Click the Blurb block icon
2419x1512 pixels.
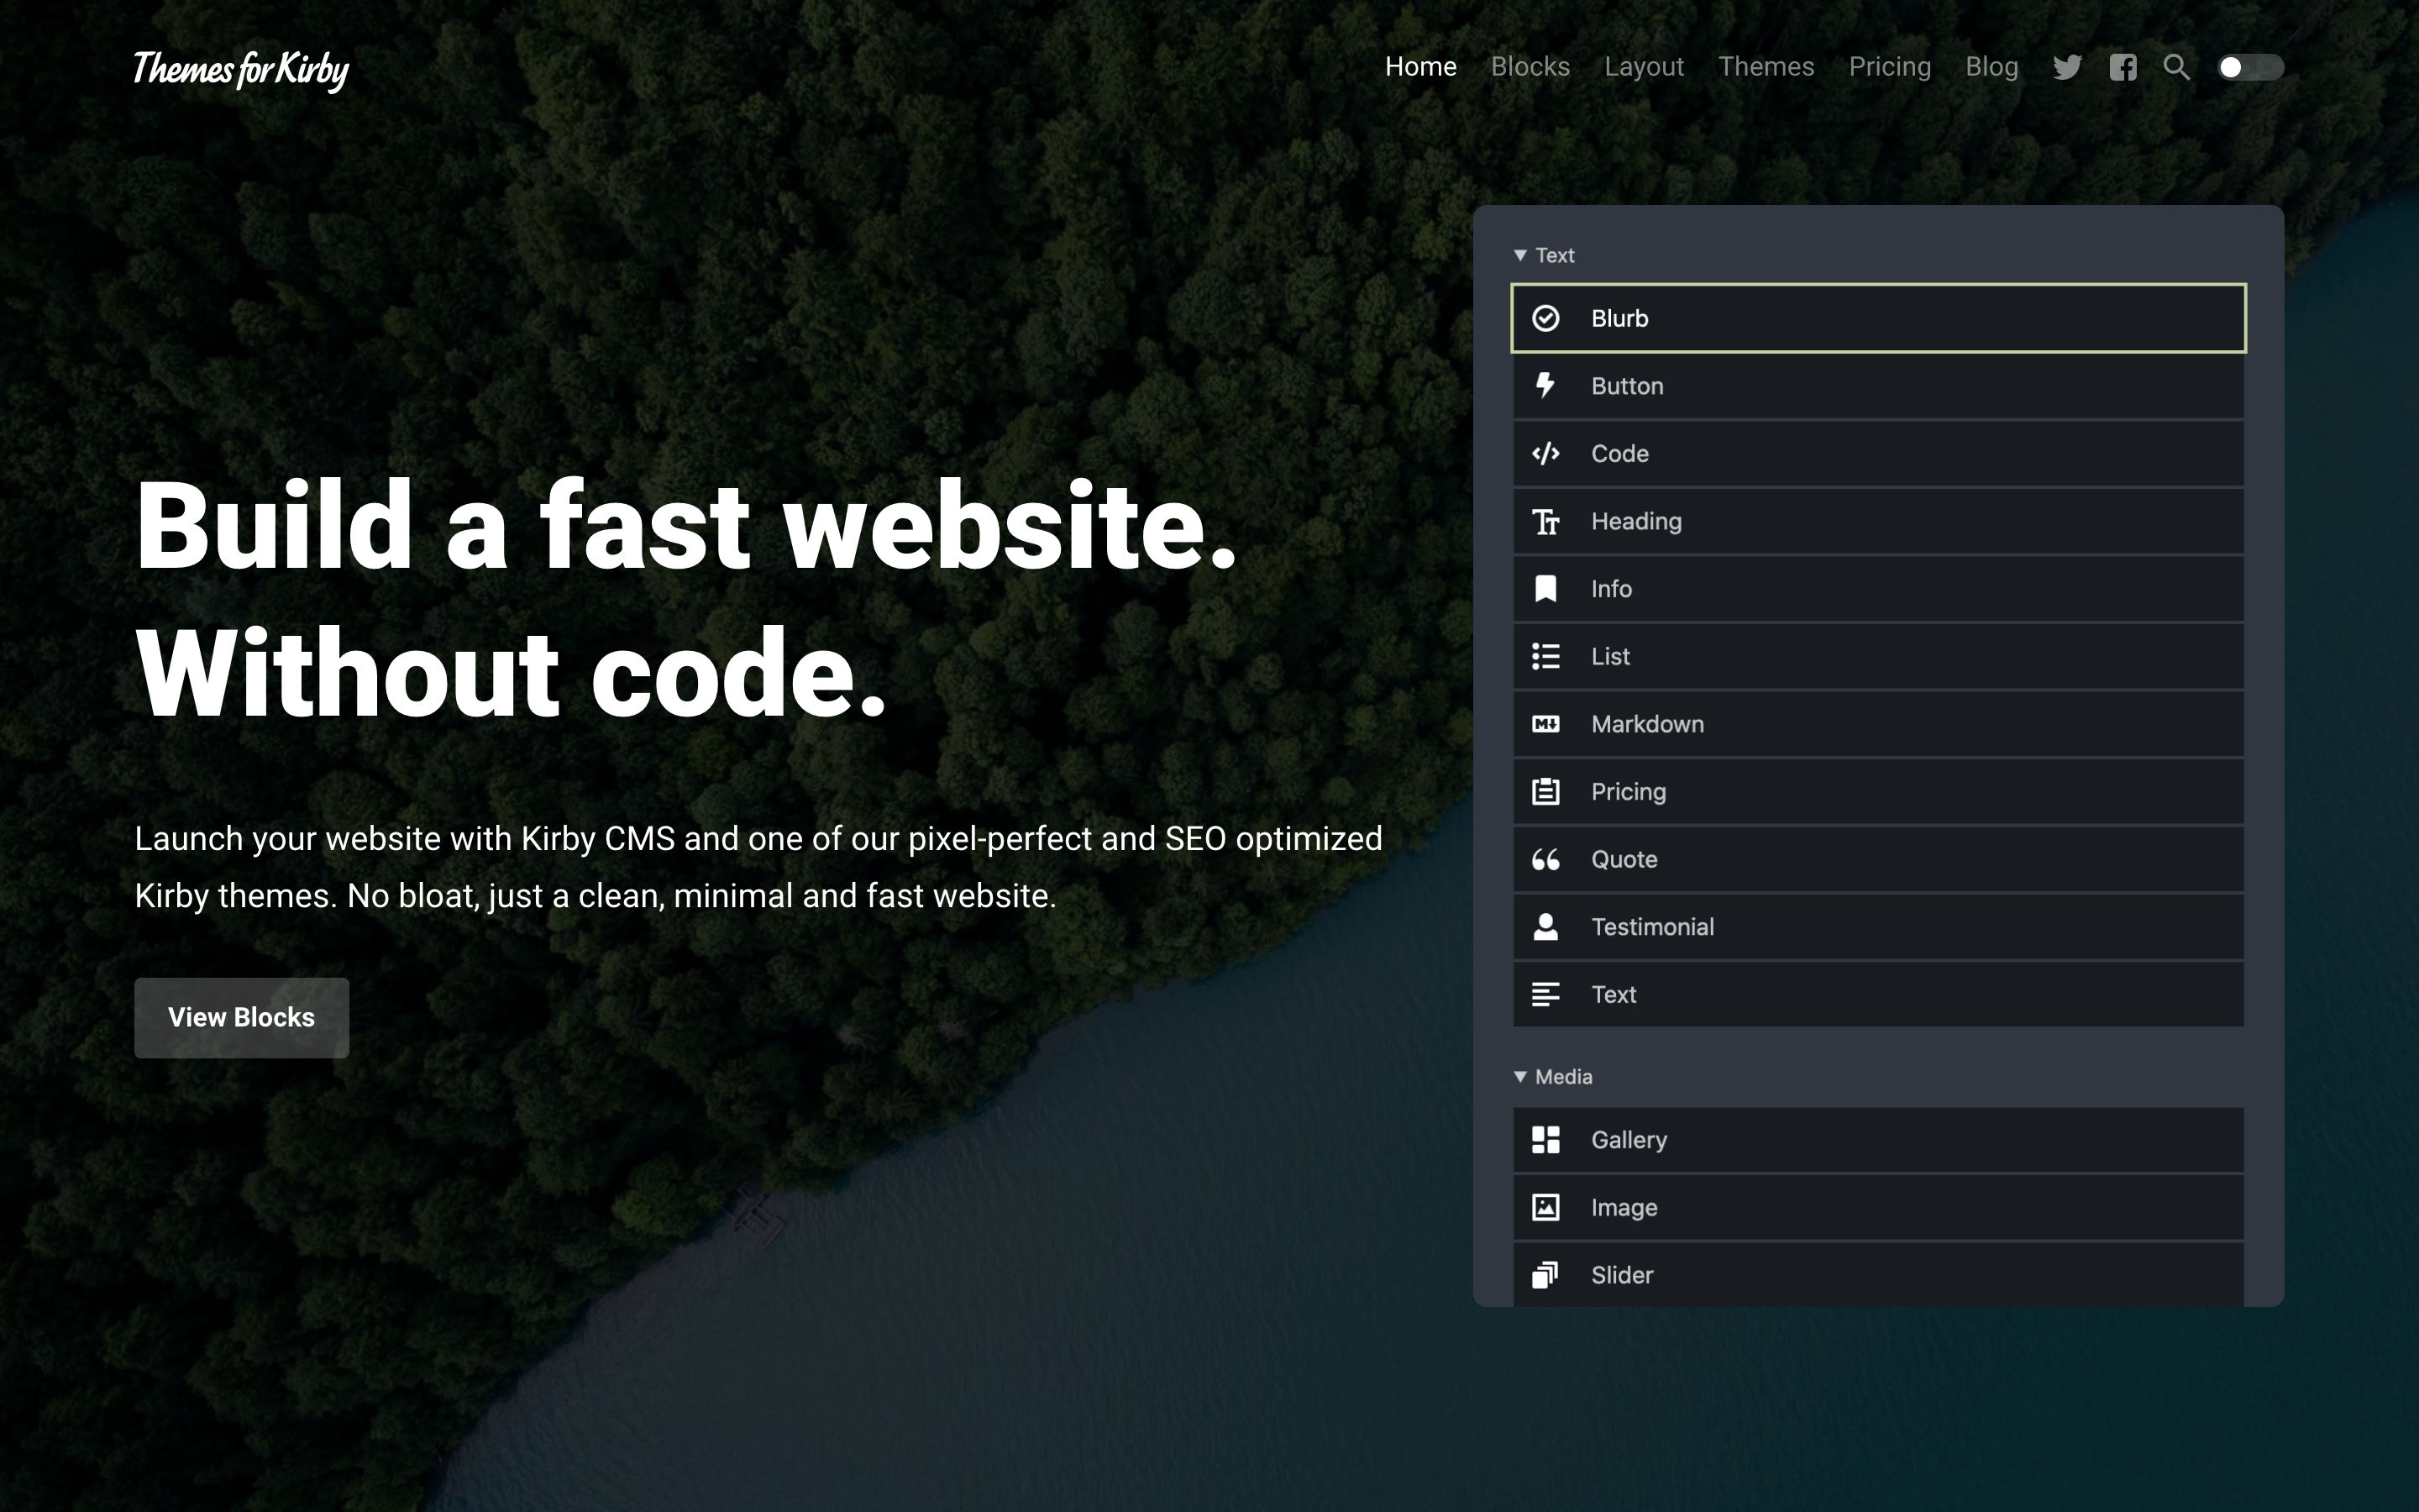1543,317
